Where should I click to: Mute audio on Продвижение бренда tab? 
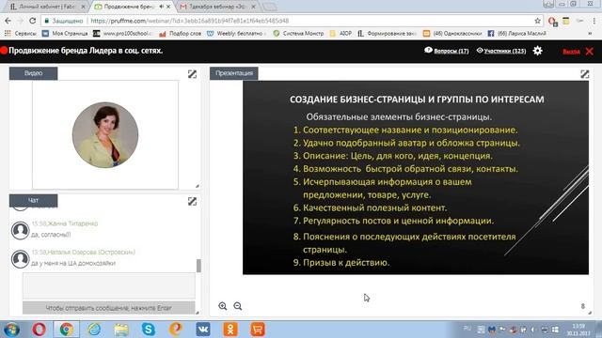tap(161, 7)
